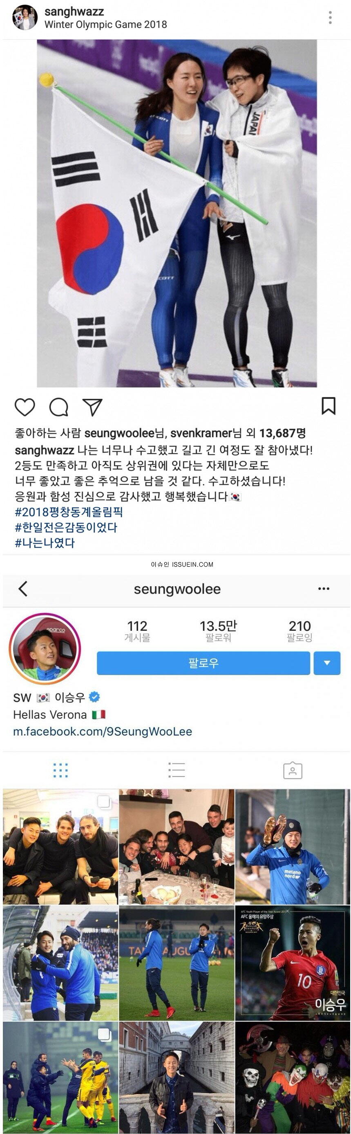The image size is (351, 1134).
Task: Follow seungwoolee with the 팔로우 button
Action: pyautogui.click(x=203, y=663)
